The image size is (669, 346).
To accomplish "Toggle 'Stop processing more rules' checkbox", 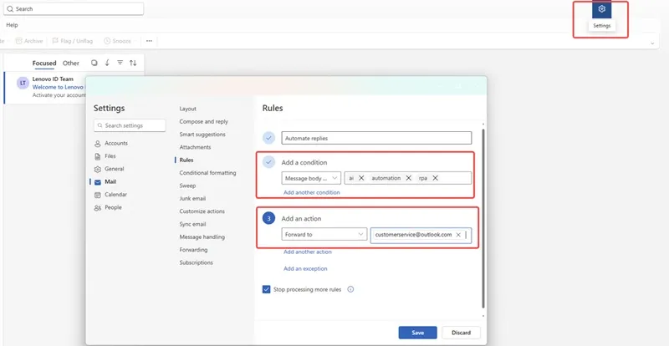I will point(266,290).
